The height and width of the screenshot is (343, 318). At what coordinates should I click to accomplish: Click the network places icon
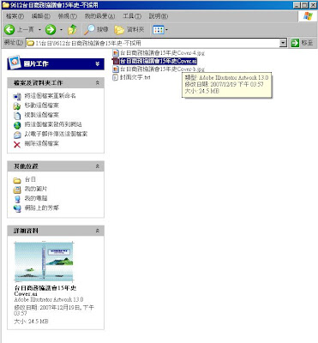17,208
